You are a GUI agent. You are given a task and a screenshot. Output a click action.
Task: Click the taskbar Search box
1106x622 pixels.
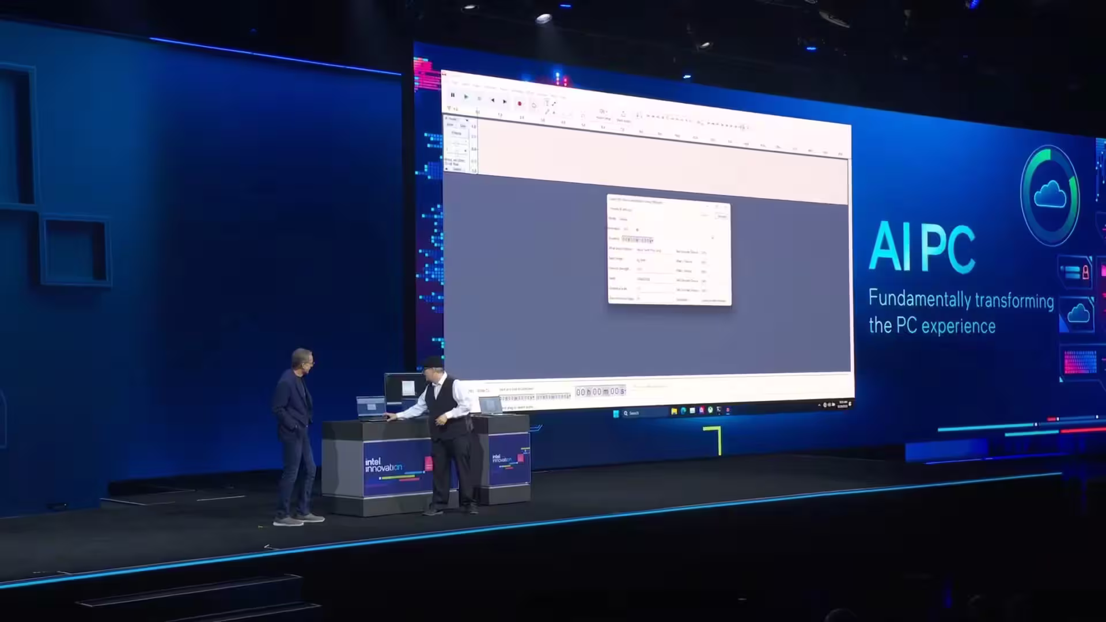(x=644, y=413)
